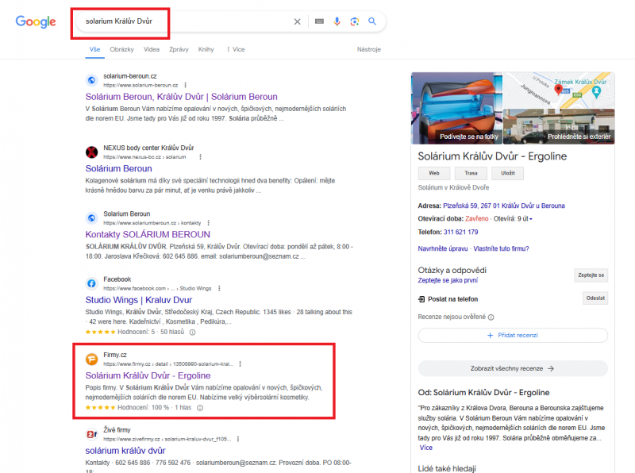Image resolution: width=635 pixels, height=473 pixels.
Task: Open options menu for Živé firmy result
Action: pos(238,439)
